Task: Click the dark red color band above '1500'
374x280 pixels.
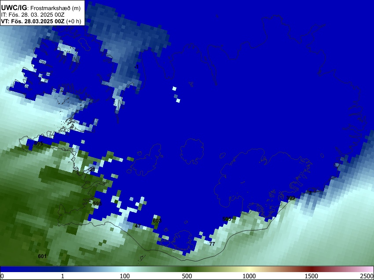Action: 311,269
